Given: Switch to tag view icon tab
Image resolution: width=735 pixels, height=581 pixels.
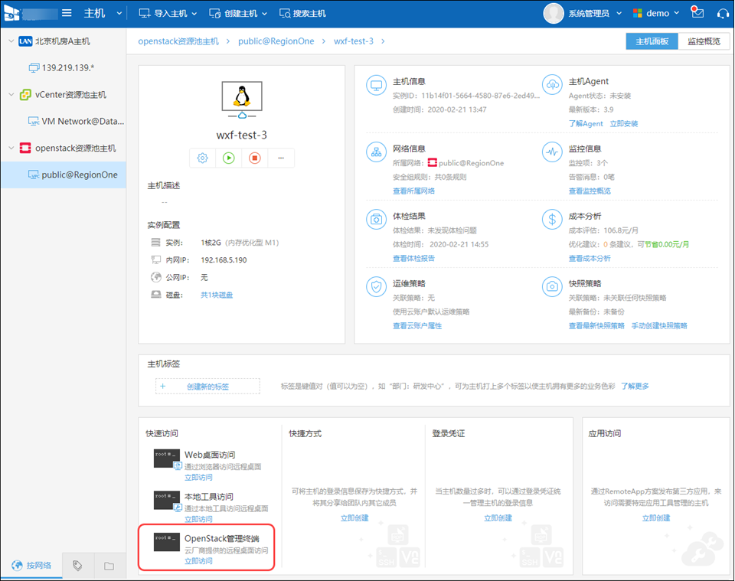Looking at the screenshot, I should click(78, 566).
